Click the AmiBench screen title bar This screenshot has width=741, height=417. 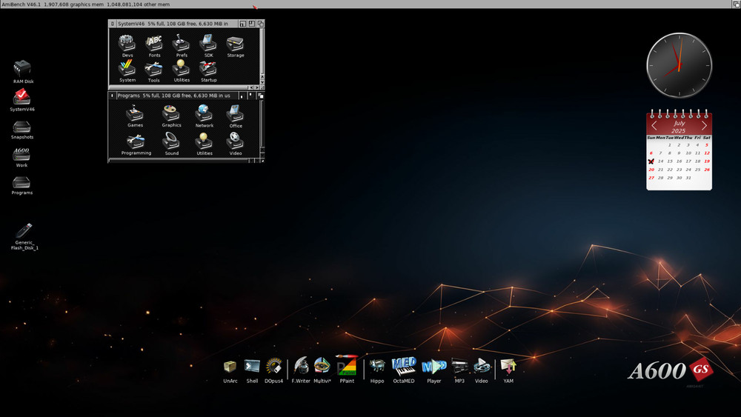[x=370, y=4]
